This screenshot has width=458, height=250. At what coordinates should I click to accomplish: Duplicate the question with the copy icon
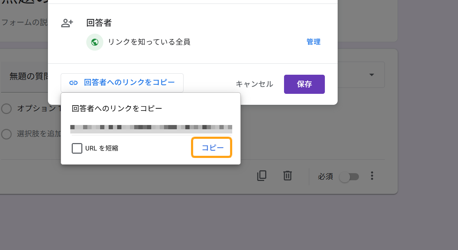[x=262, y=176]
